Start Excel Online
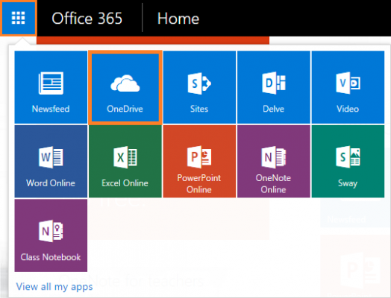Screen dimensions: 391x298 click(125, 162)
